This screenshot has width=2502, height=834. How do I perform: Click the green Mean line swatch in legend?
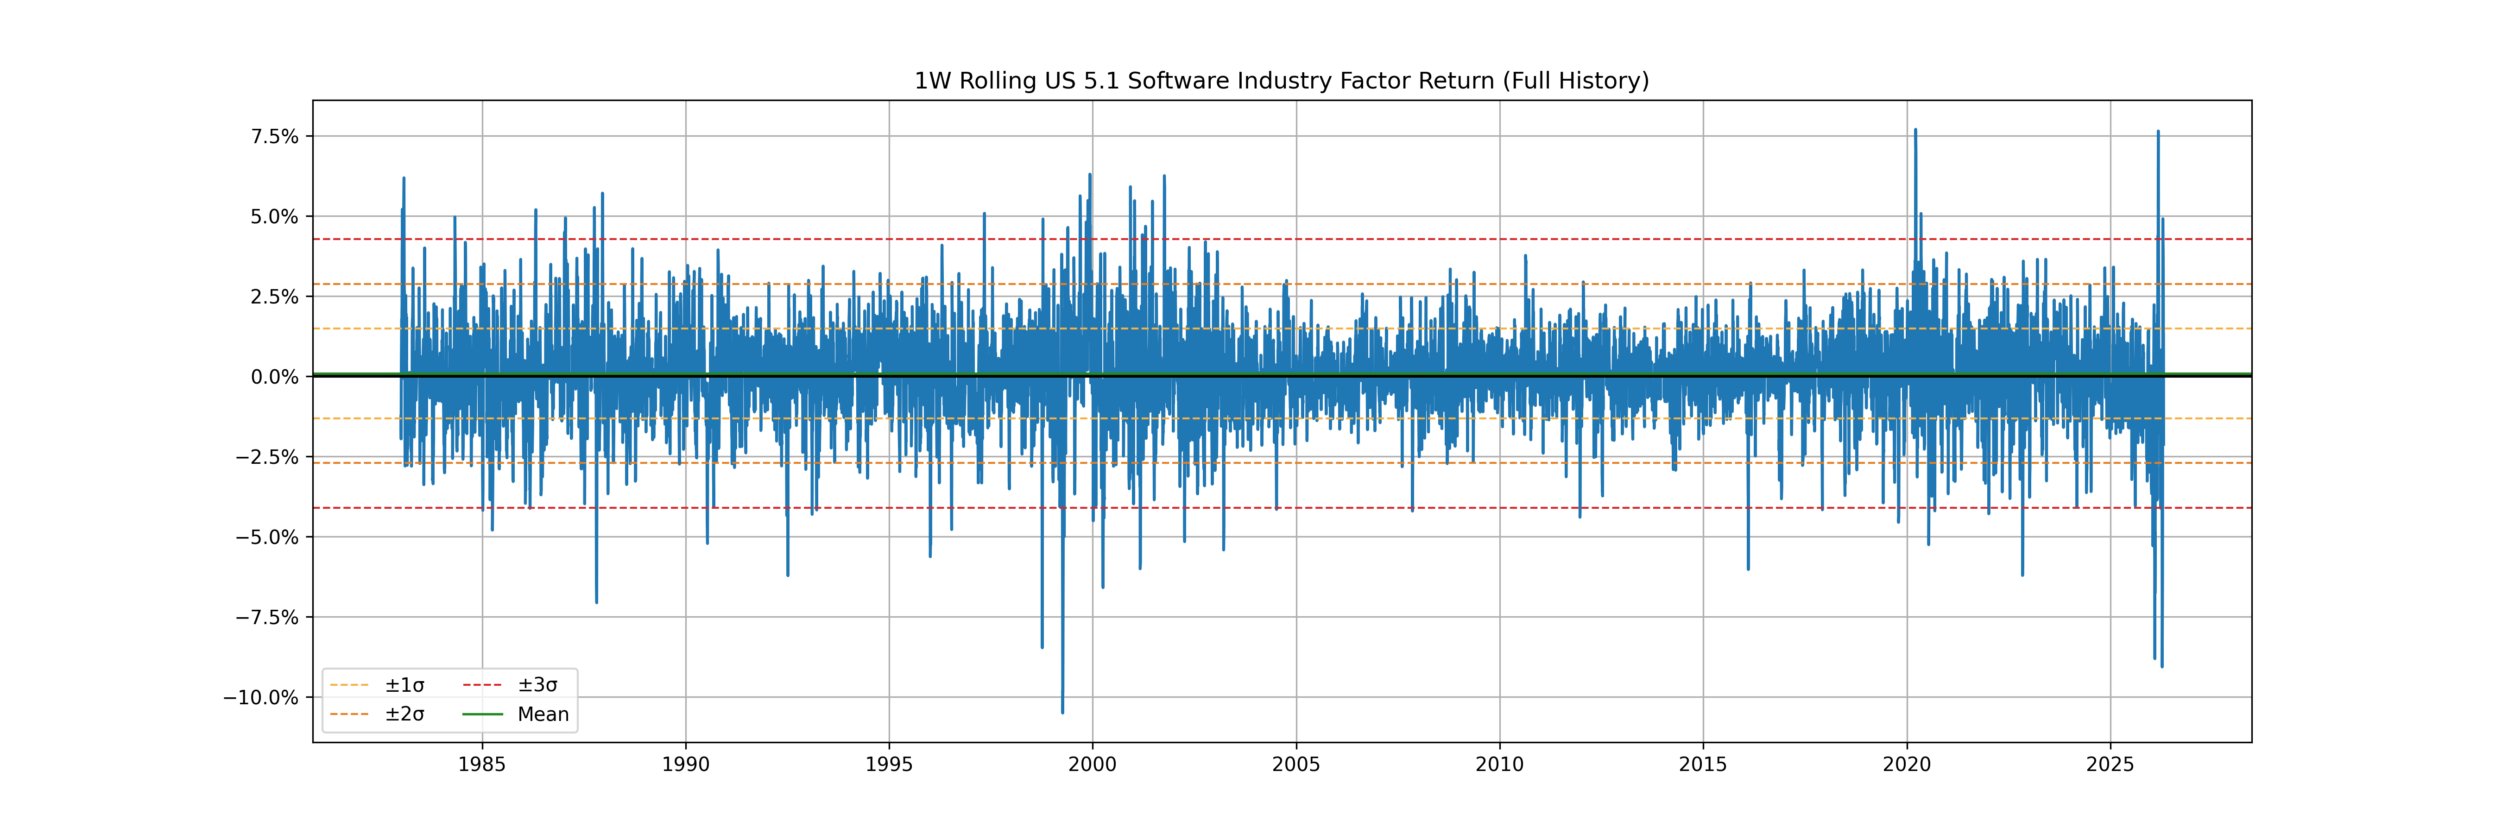tap(483, 714)
